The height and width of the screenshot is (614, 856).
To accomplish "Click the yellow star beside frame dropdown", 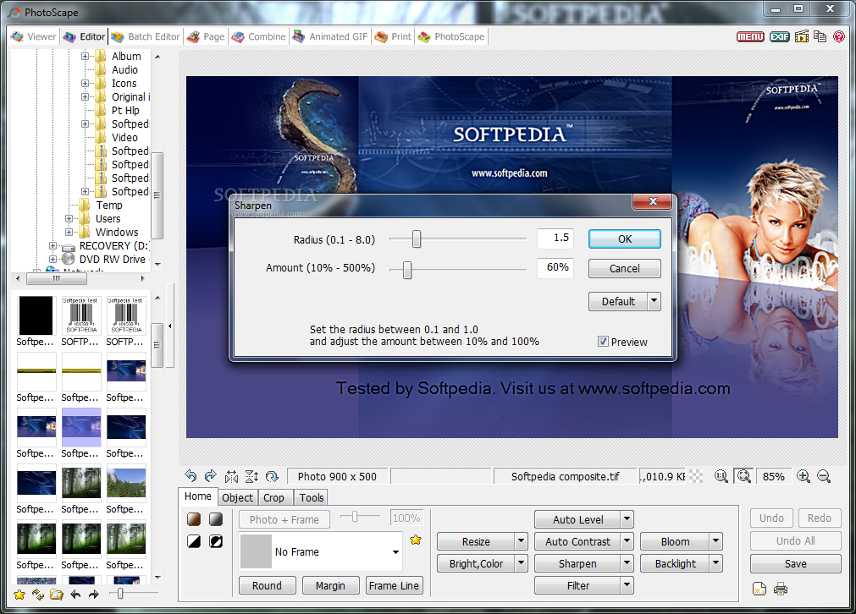I will (416, 540).
